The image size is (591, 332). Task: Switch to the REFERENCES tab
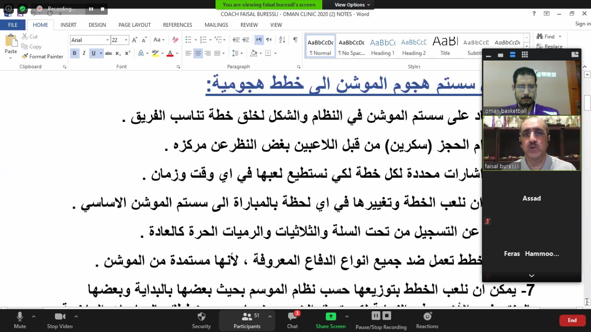(x=177, y=25)
